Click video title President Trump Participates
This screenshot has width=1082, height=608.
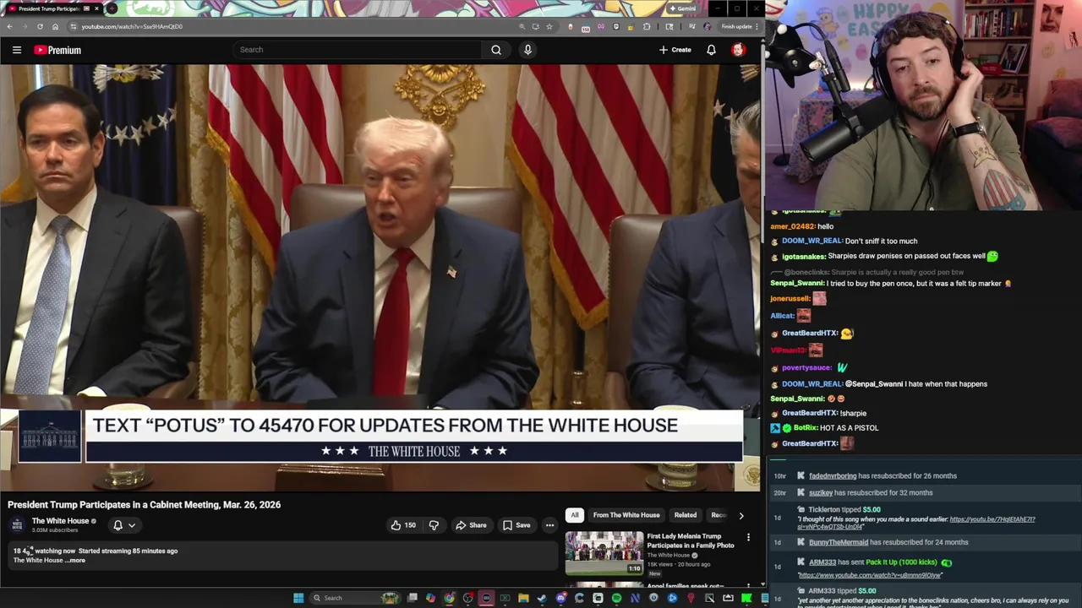144,505
